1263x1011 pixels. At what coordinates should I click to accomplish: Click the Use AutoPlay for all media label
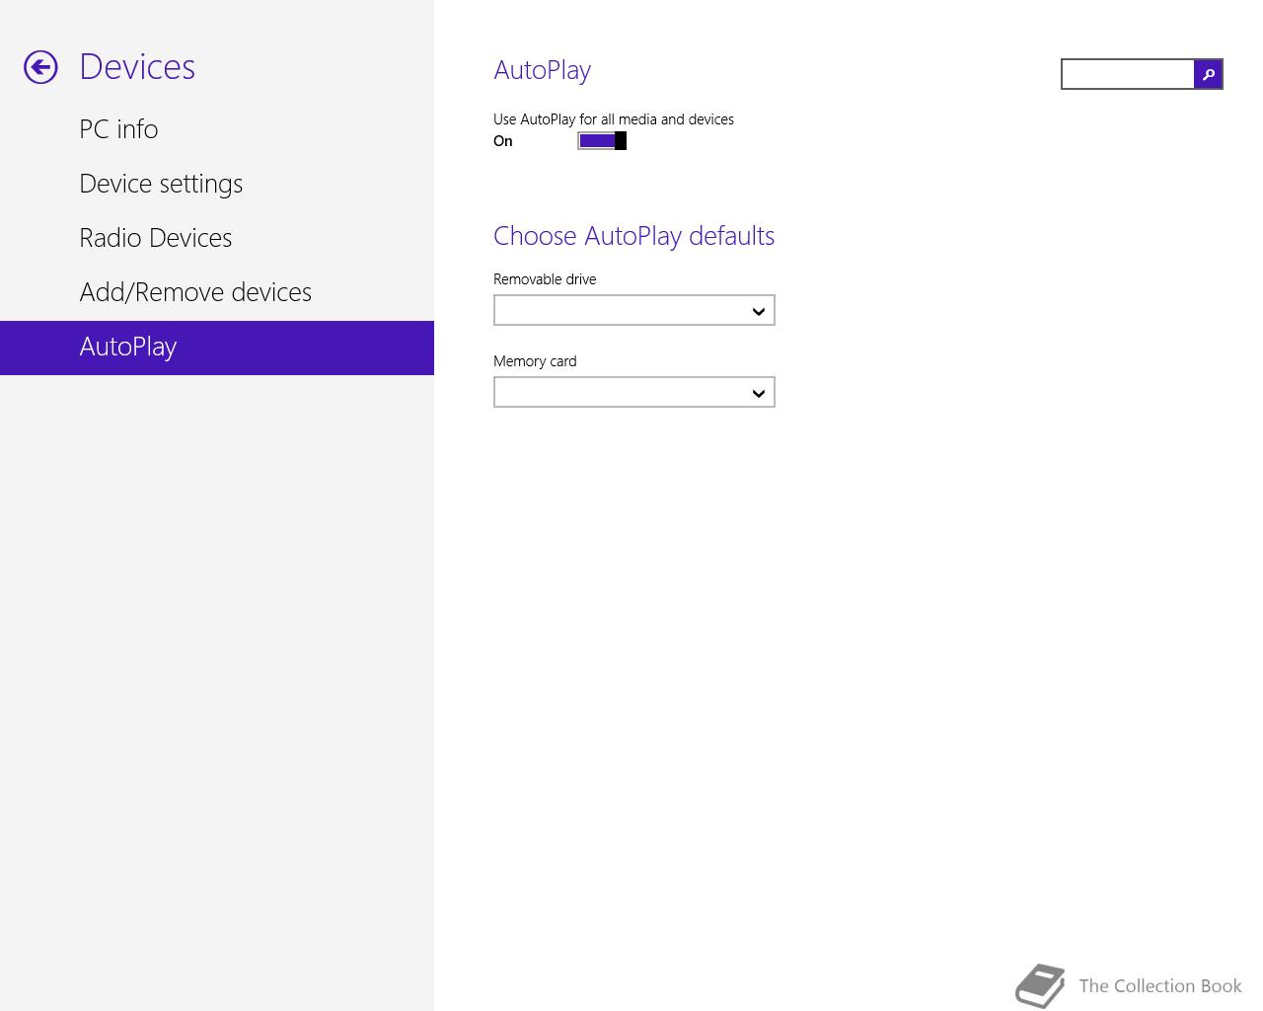tap(613, 119)
